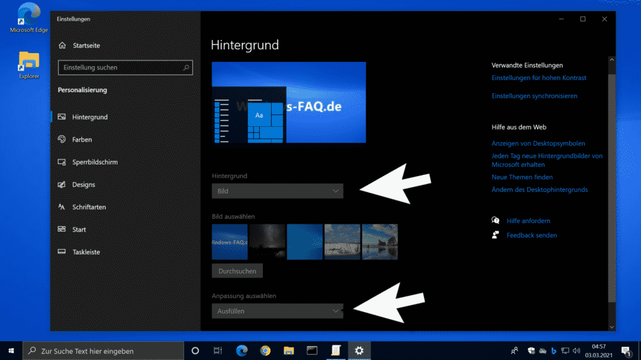Open Designs in the sidebar
The image size is (641, 360).
coord(83,184)
